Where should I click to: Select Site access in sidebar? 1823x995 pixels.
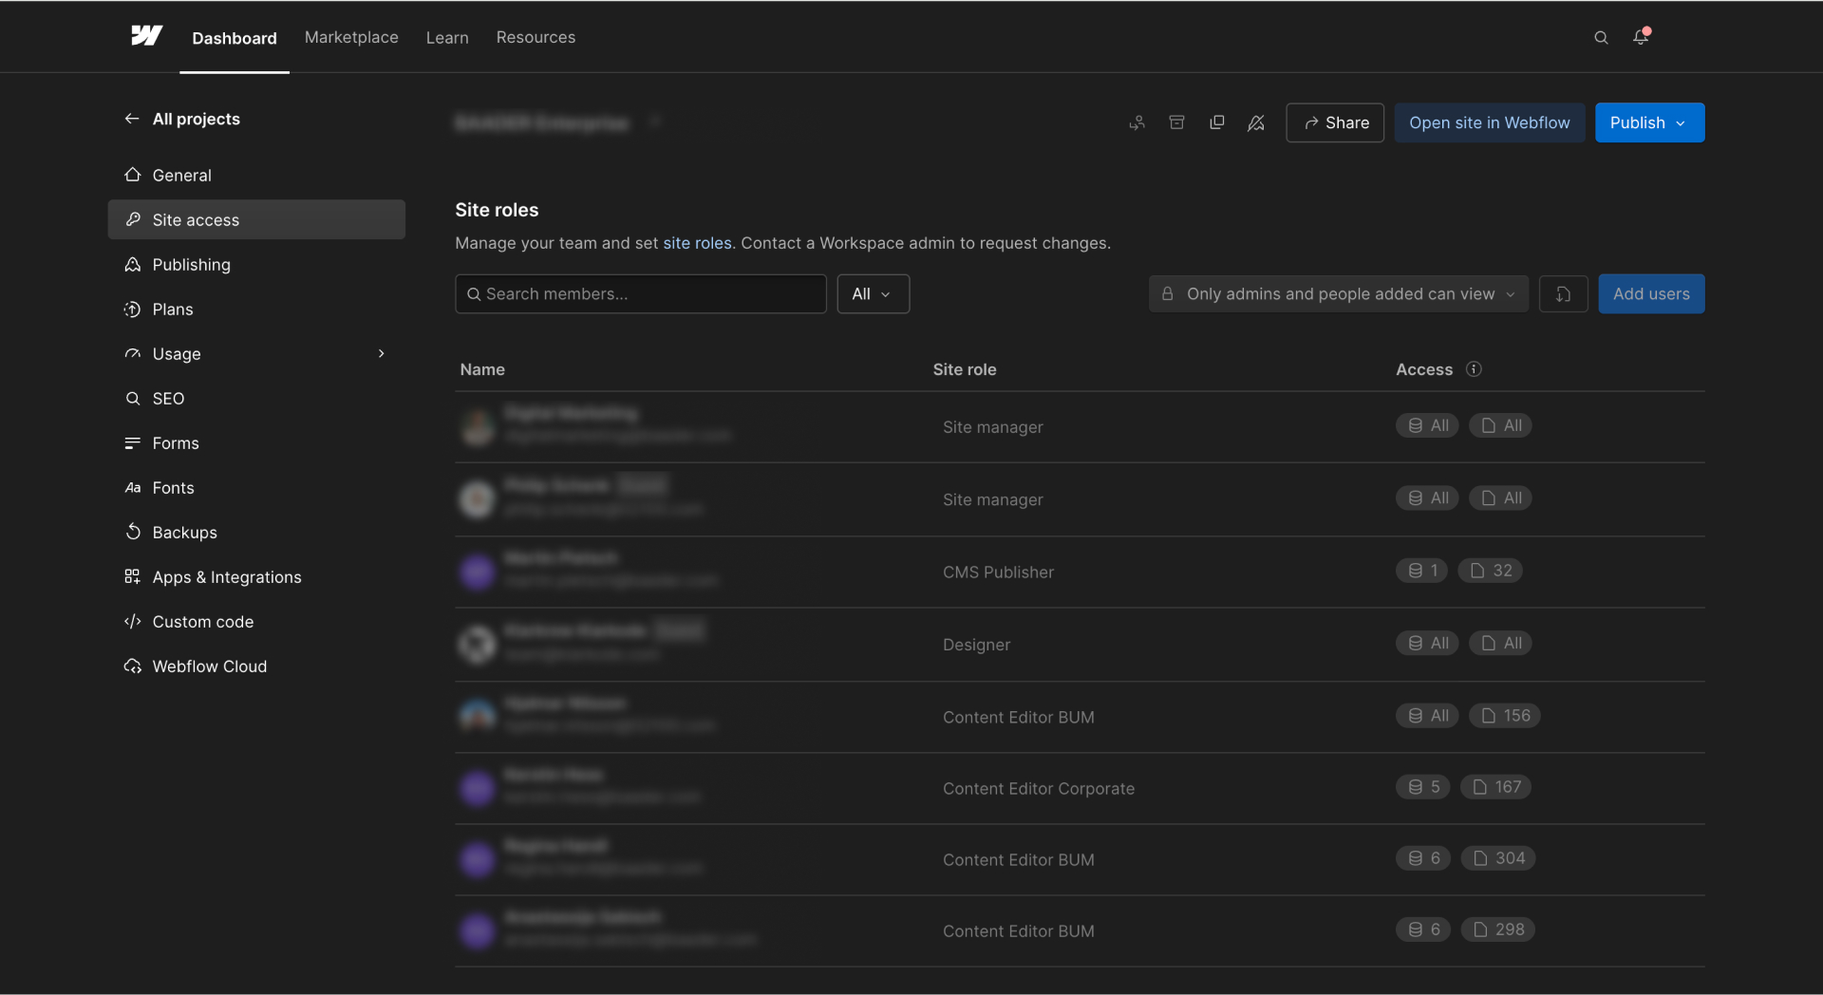coord(256,219)
